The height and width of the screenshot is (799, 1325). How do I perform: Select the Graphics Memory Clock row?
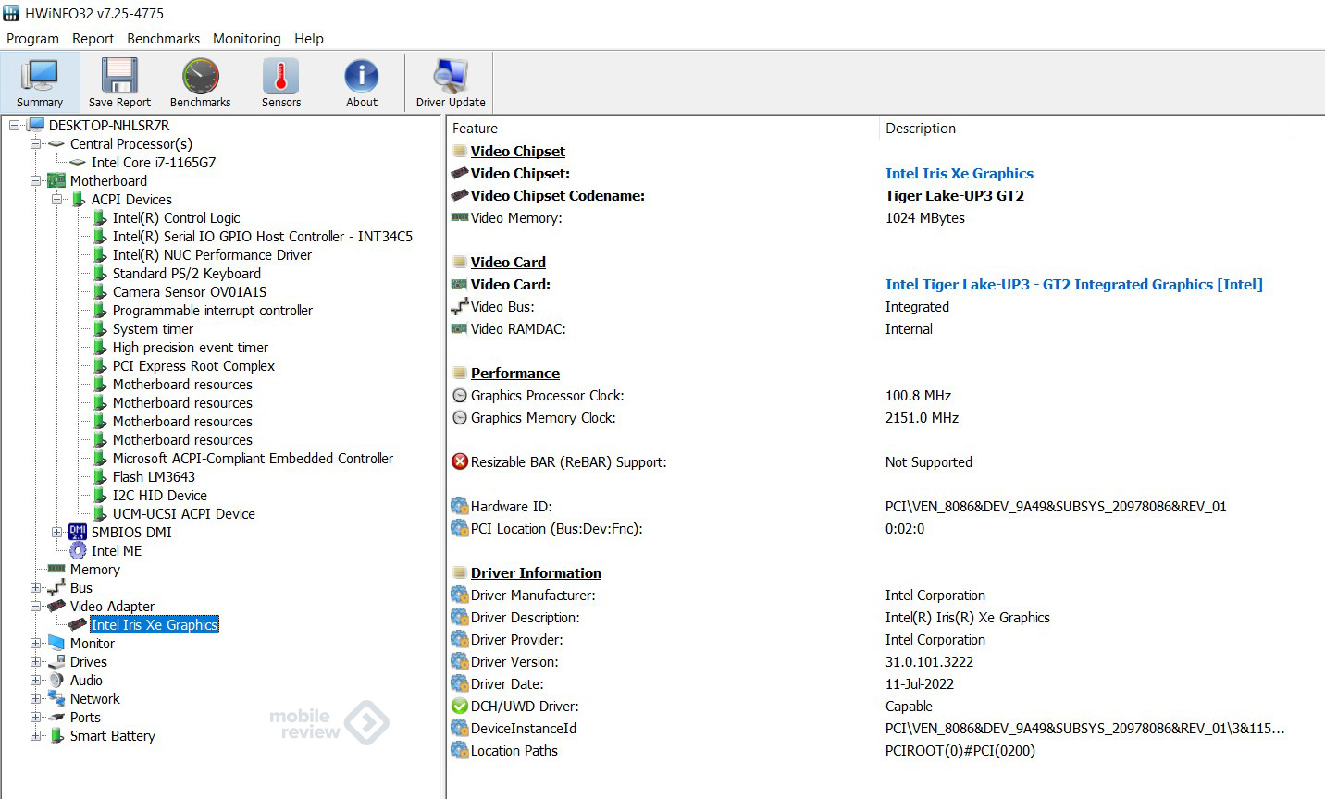tap(870, 417)
